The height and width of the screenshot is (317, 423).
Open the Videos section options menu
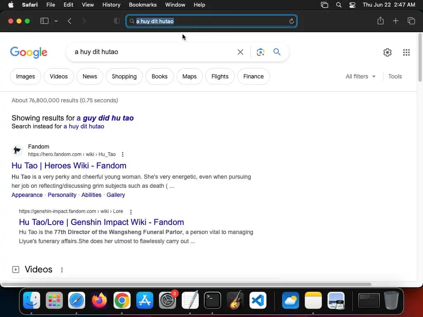tap(62, 270)
